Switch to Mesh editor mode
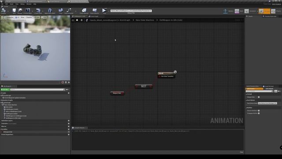 tap(237, 11)
